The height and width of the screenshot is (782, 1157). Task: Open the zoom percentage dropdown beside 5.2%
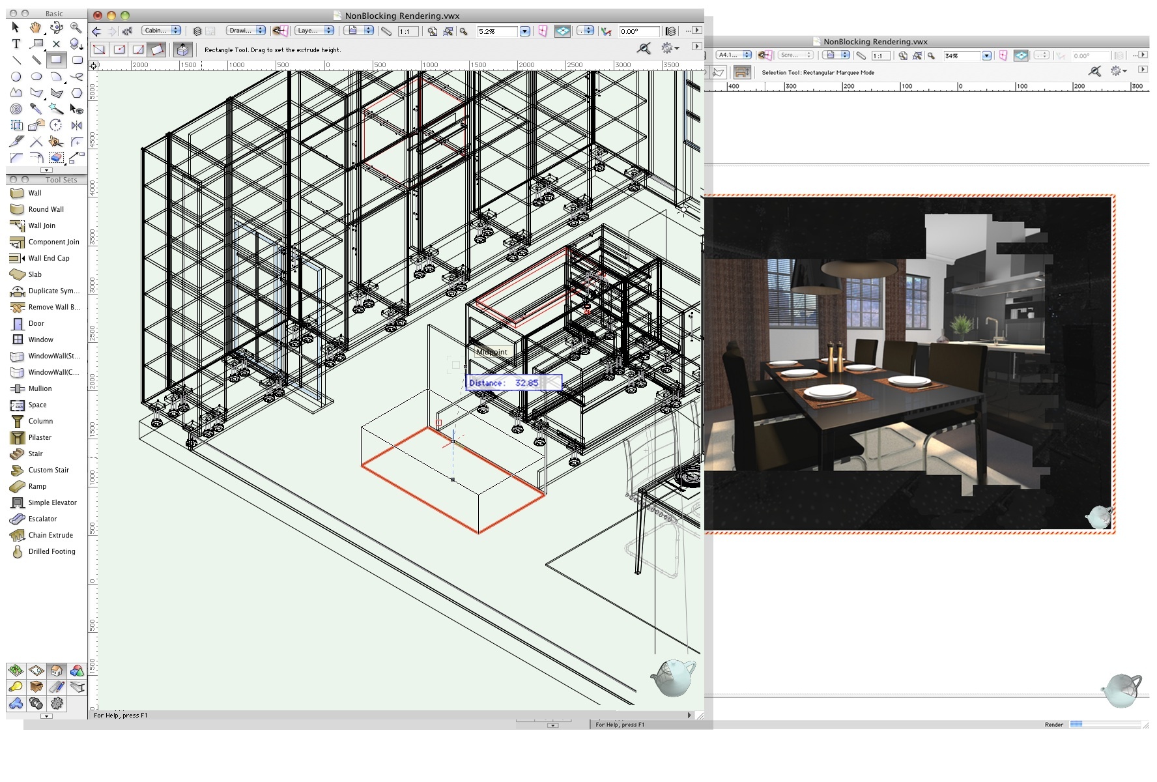524,30
